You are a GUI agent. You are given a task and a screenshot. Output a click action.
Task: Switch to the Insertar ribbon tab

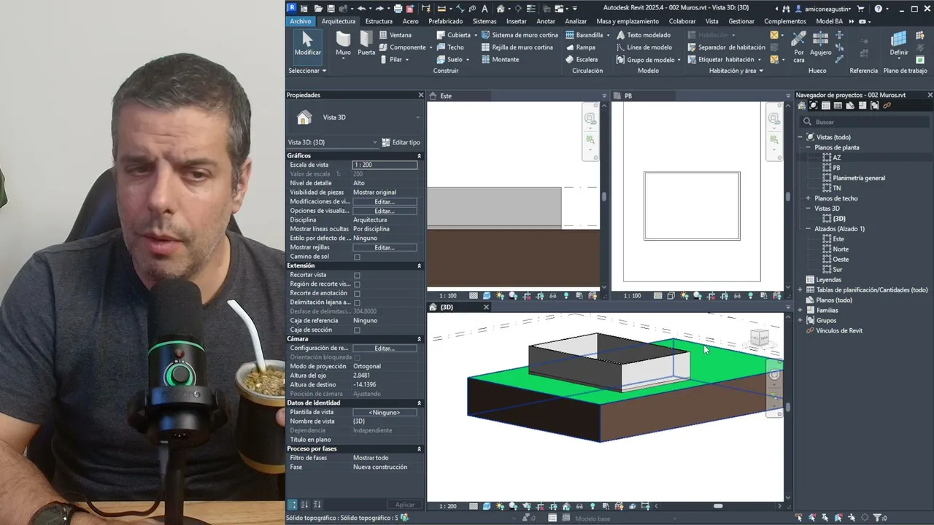[x=517, y=21]
